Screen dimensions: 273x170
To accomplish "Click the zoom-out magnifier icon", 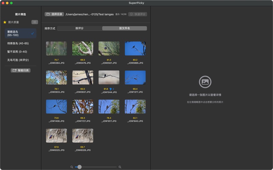I will pyautogui.click(x=72, y=167).
